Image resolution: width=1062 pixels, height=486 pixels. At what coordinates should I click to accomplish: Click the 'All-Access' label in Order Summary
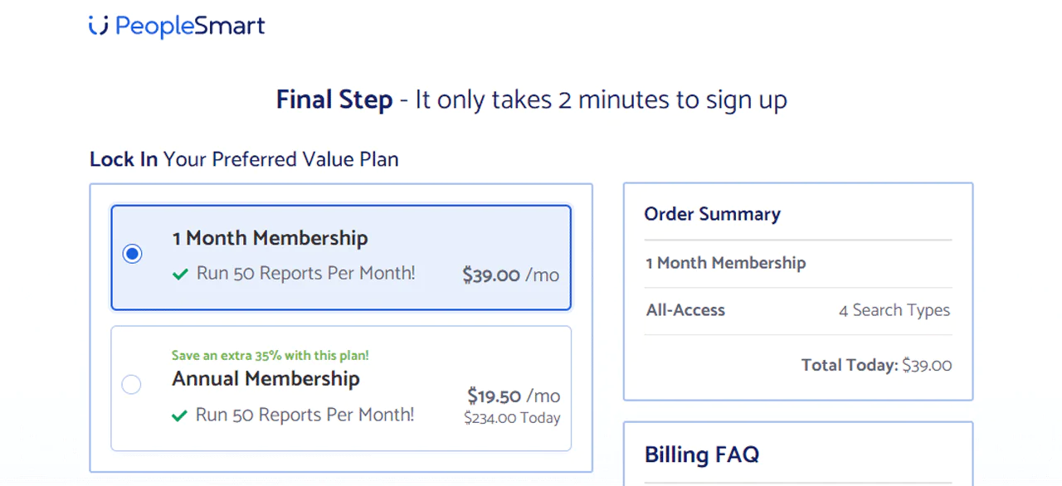click(x=684, y=310)
